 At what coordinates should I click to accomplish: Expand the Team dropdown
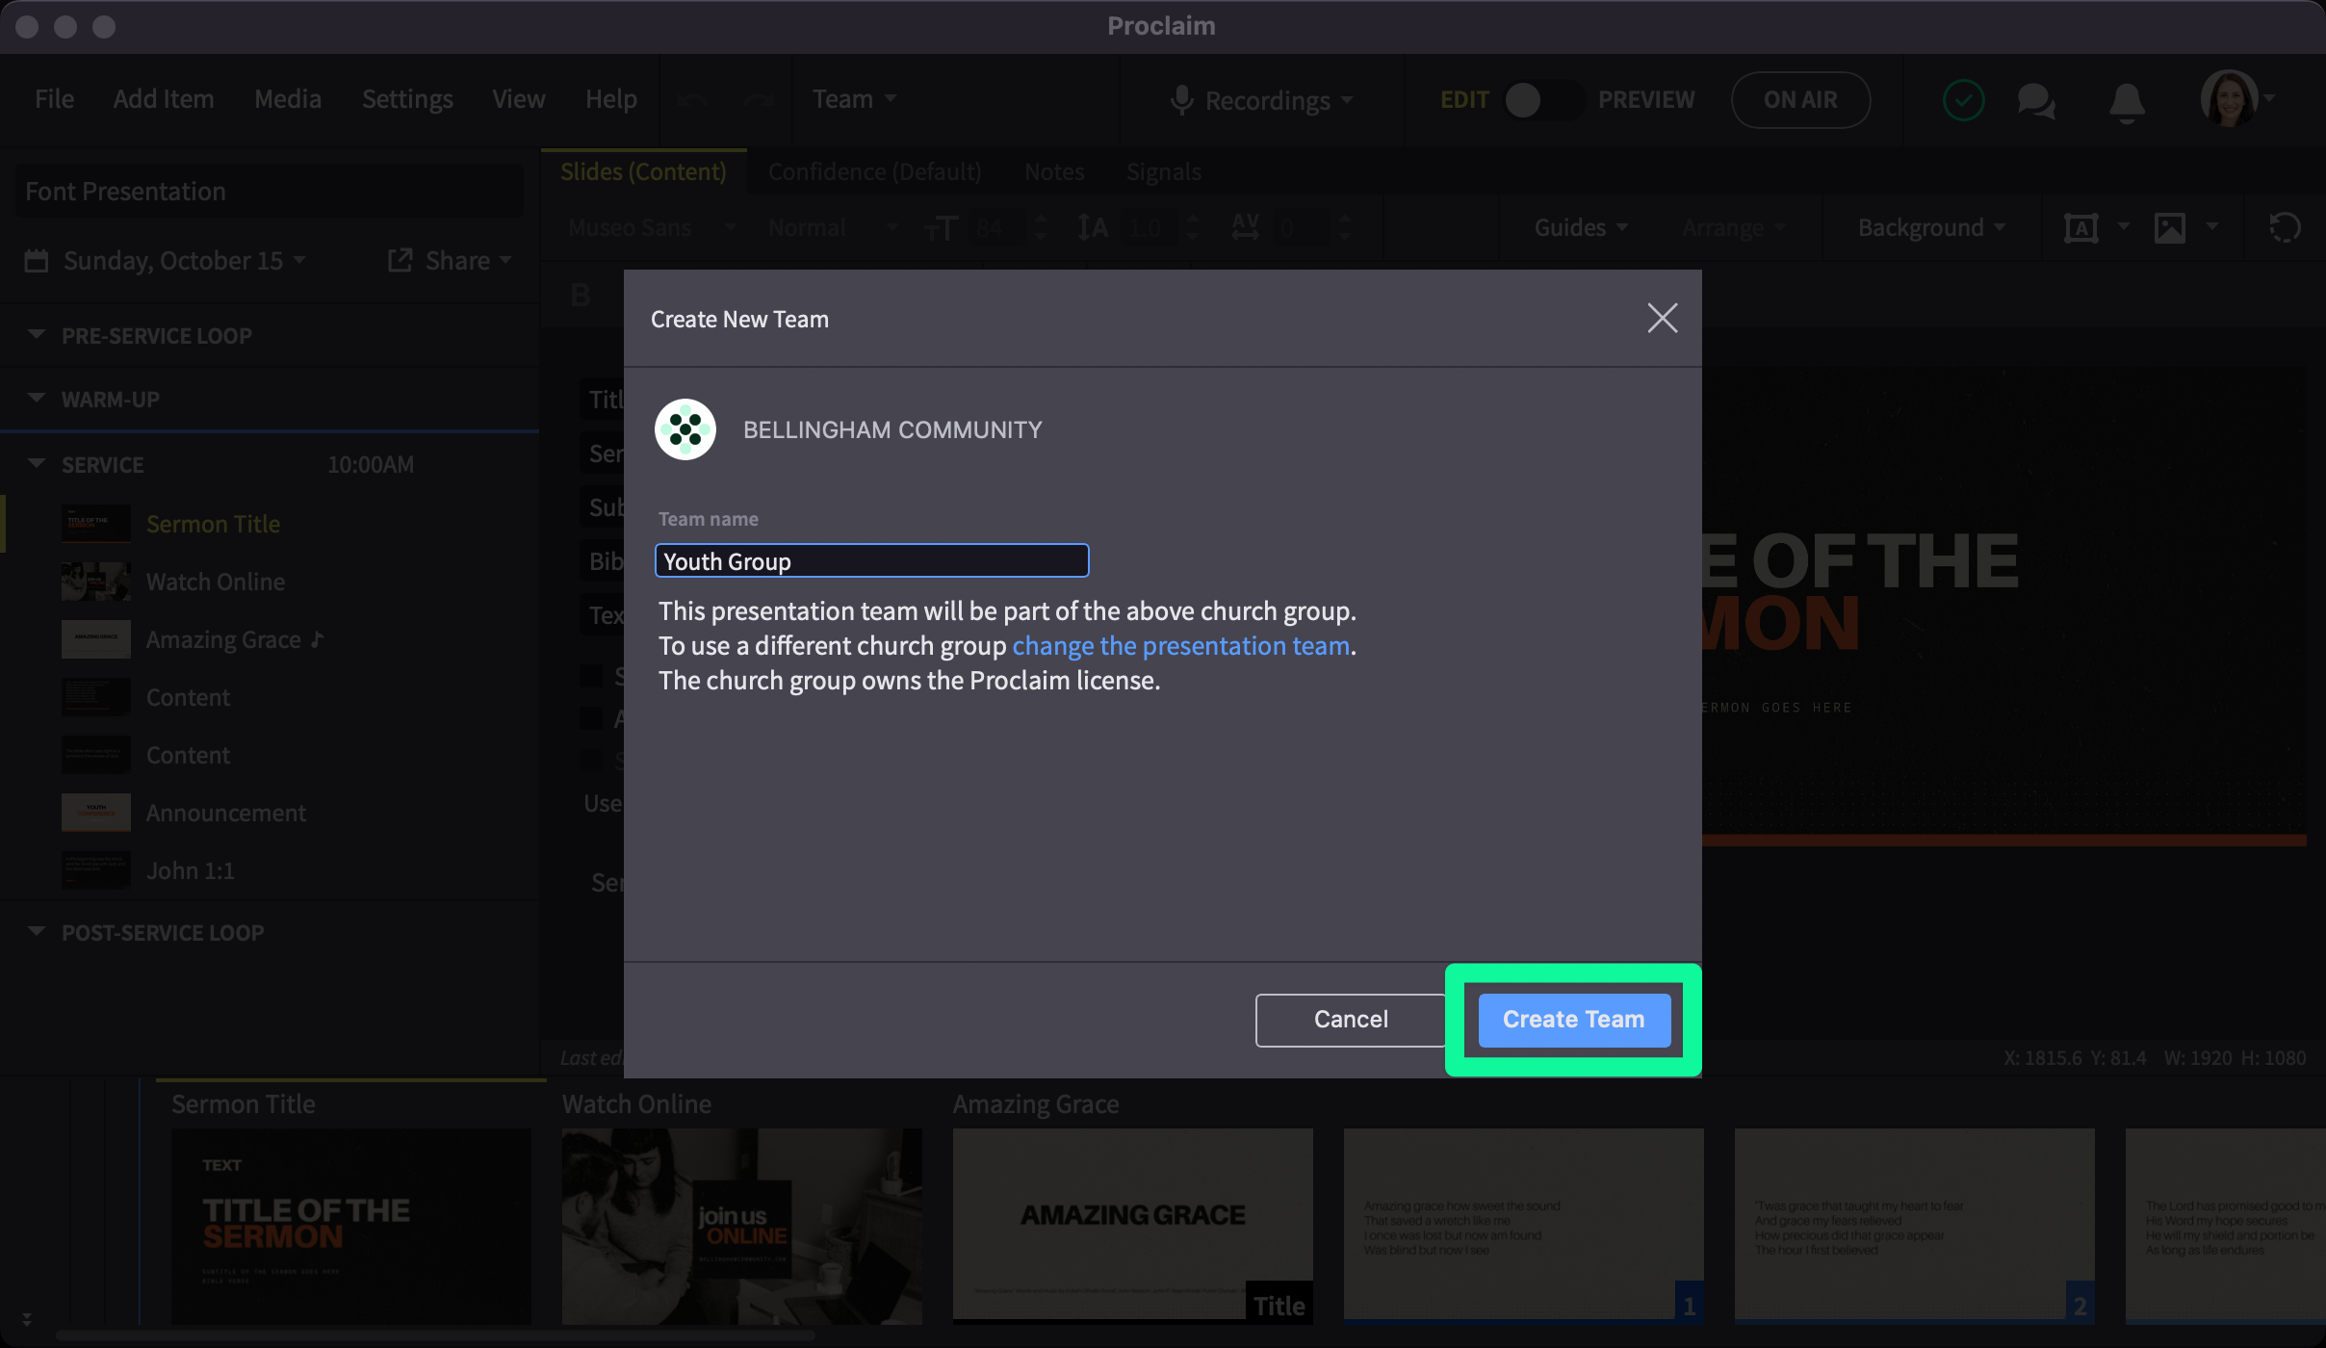(x=854, y=99)
